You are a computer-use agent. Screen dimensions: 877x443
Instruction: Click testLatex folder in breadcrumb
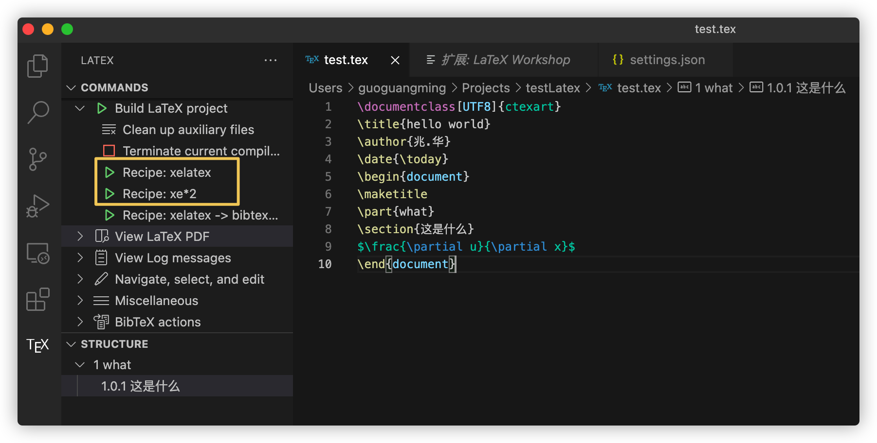click(552, 88)
